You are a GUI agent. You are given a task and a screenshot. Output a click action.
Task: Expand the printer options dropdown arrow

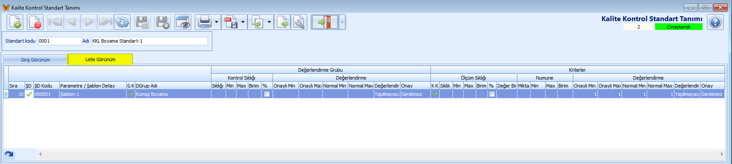click(x=216, y=22)
